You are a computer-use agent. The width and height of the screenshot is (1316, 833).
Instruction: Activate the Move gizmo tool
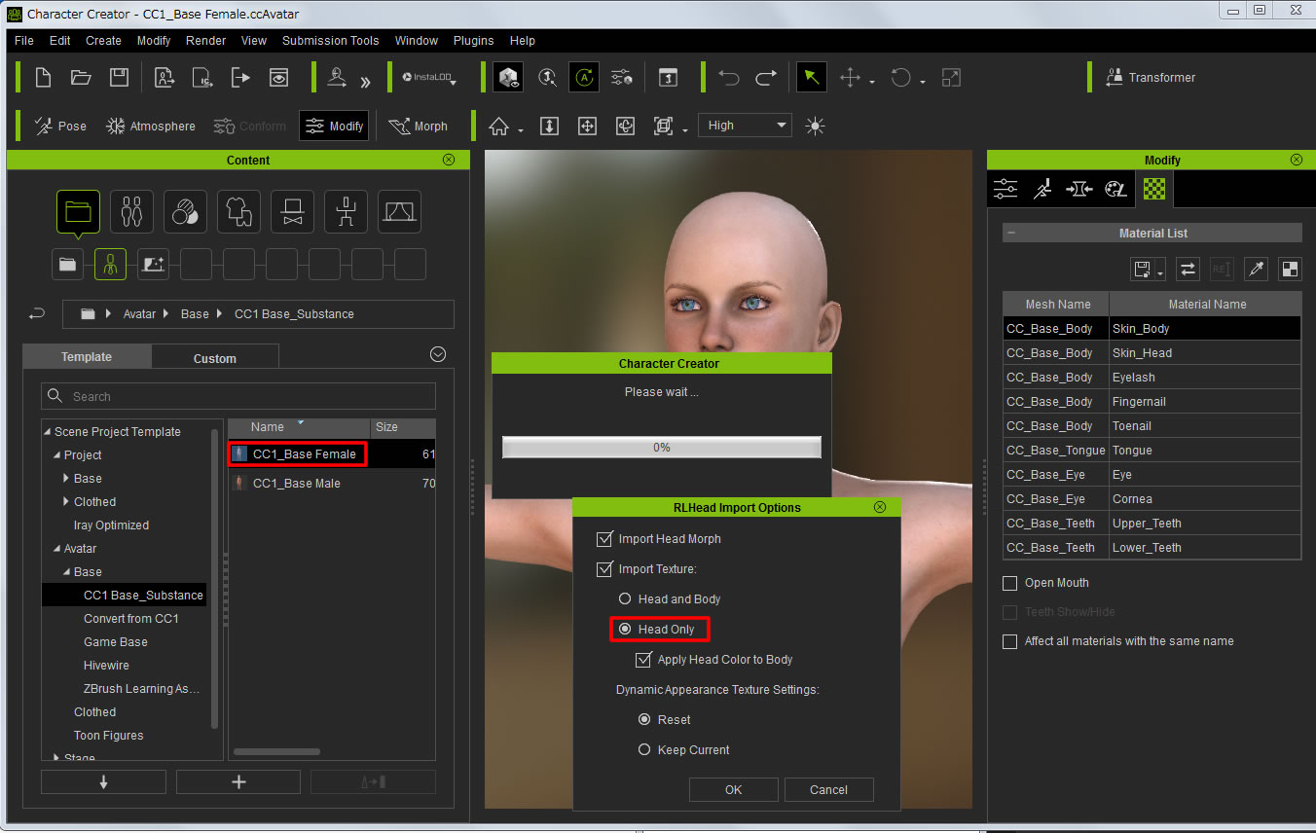click(850, 78)
